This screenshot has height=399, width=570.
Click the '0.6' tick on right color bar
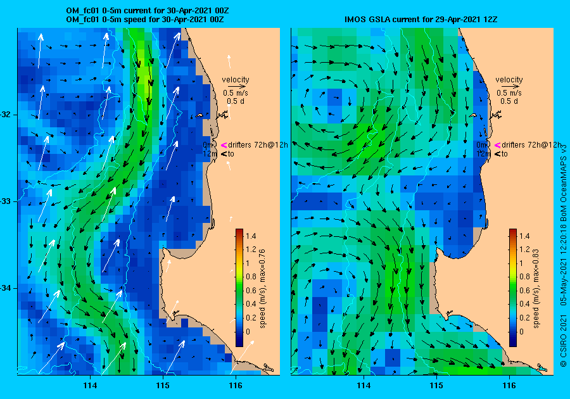pyautogui.click(x=524, y=290)
